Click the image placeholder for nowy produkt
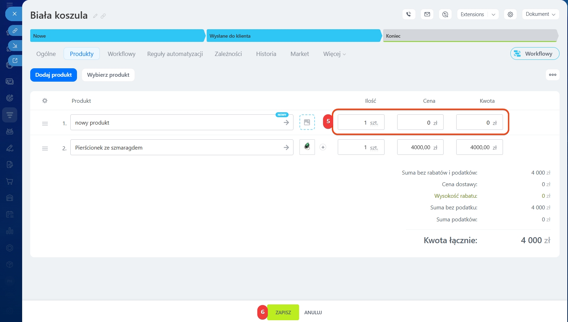Viewport: 568px width, 322px height. (307, 122)
